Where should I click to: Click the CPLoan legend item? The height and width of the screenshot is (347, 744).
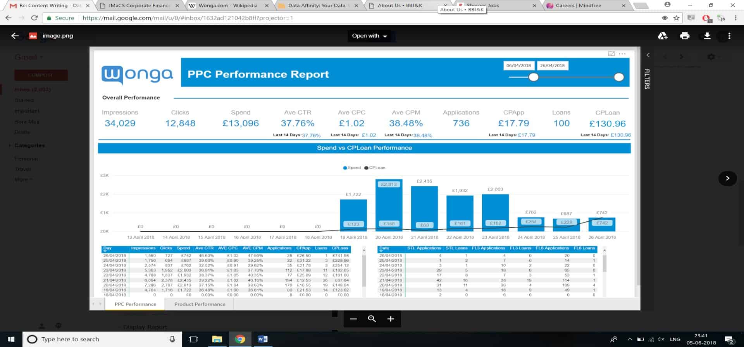(x=375, y=168)
